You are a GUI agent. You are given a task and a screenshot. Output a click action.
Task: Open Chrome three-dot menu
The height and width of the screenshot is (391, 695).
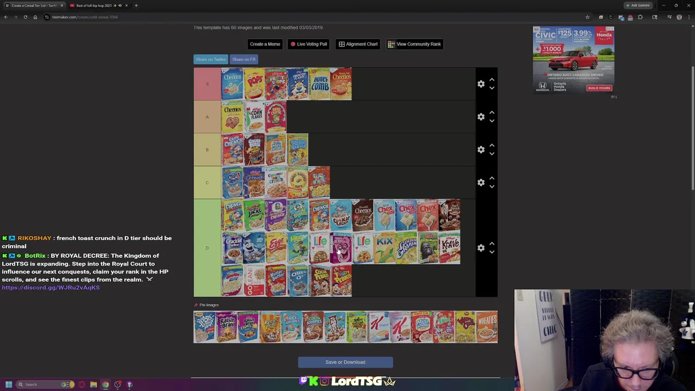coord(688,17)
